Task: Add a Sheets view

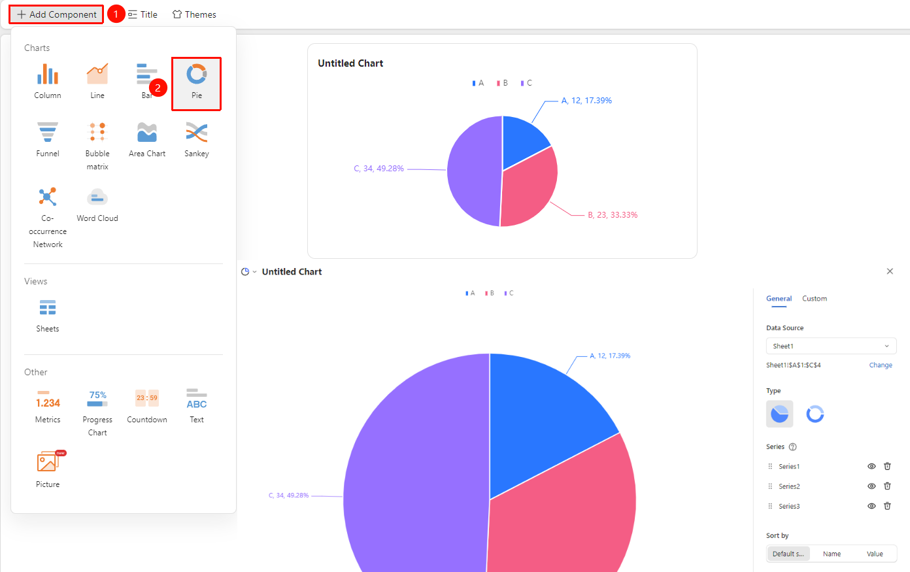Action: [x=48, y=316]
